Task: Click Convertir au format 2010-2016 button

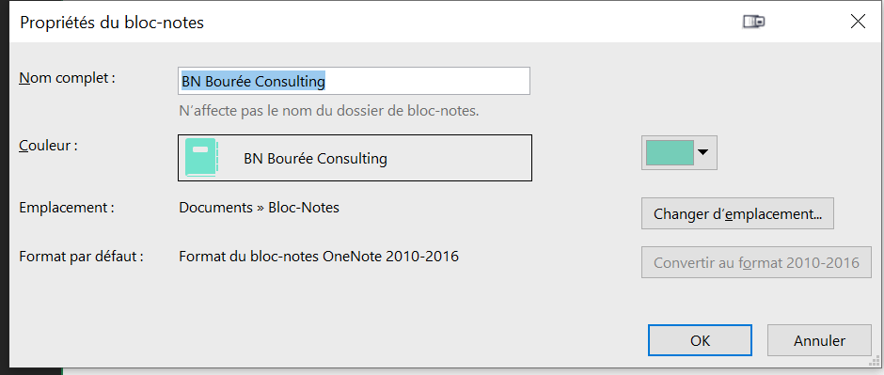Action: [757, 262]
